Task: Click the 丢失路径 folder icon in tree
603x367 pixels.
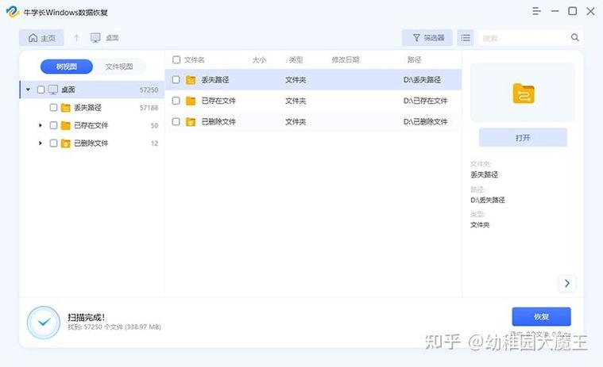Action: point(66,108)
